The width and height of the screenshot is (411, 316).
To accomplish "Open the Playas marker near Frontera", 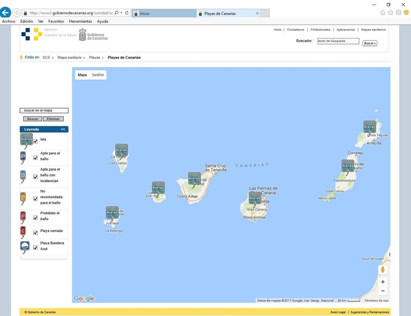I will pos(112,212).
